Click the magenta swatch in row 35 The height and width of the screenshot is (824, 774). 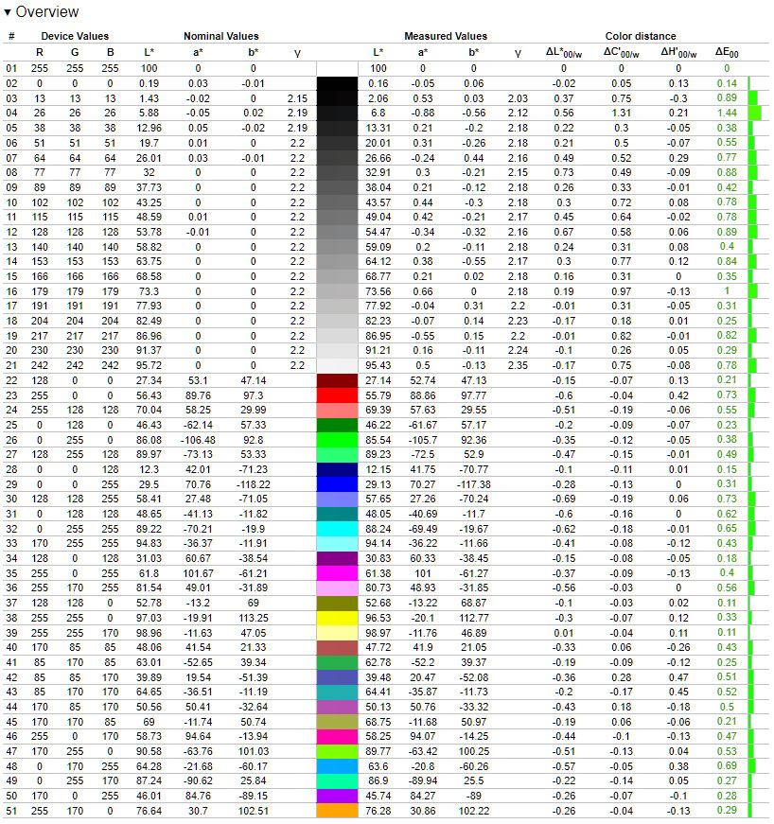[x=337, y=573]
